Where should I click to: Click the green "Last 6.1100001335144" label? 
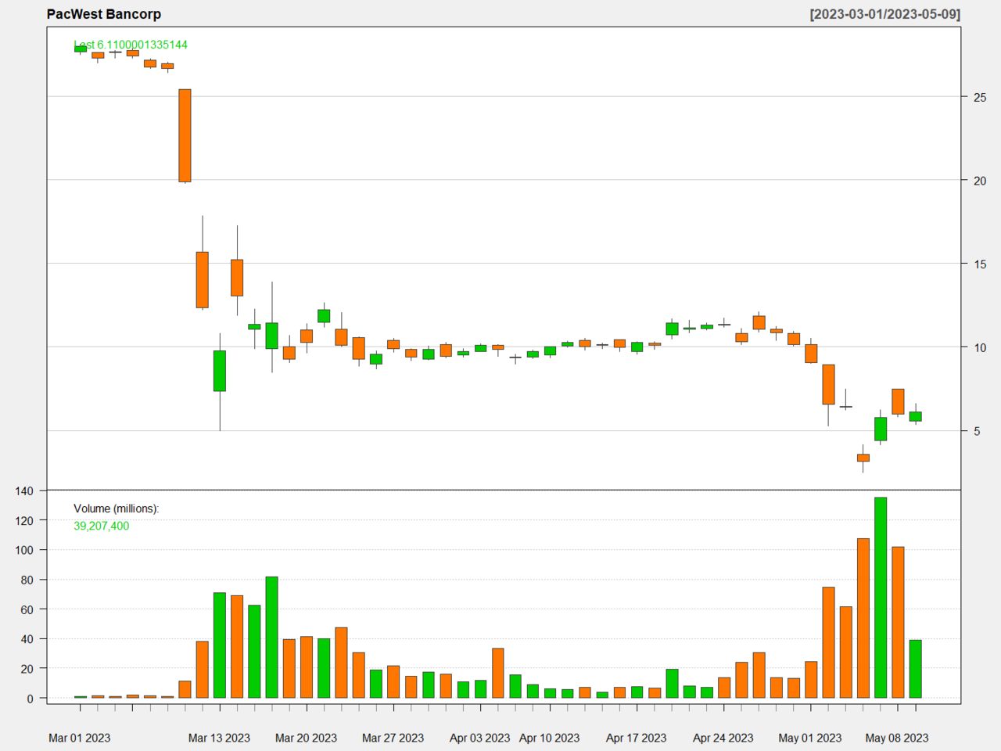pos(131,45)
